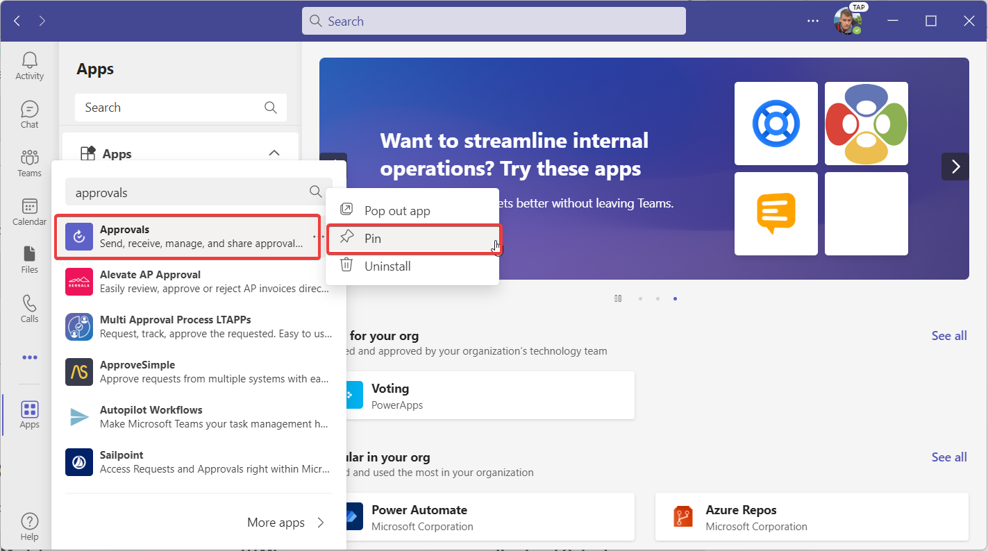The image size is (988, 551).
Task: Click the Voting app icon
Action: coord(353,395)
